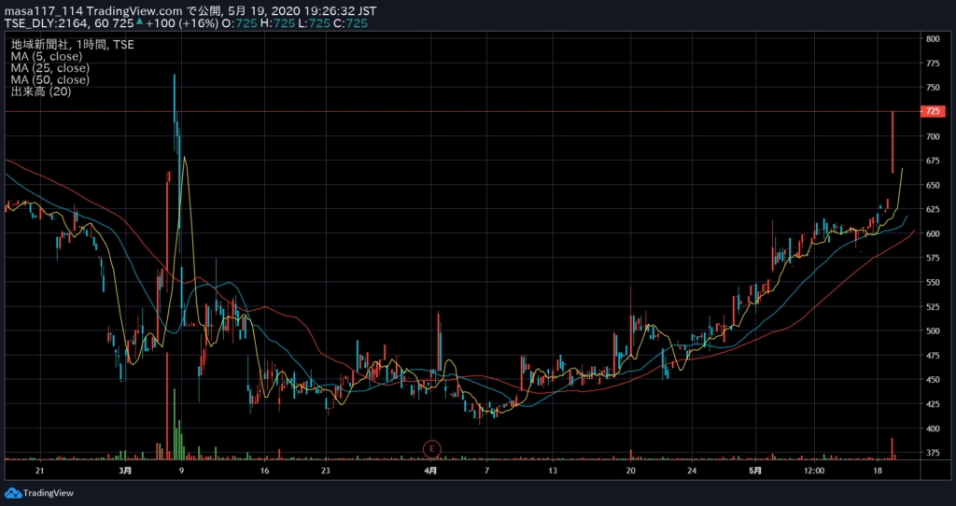This screenshot has height=506, width=956.
Task: Click the 18 date label on time axis
Action: point(878,470)
